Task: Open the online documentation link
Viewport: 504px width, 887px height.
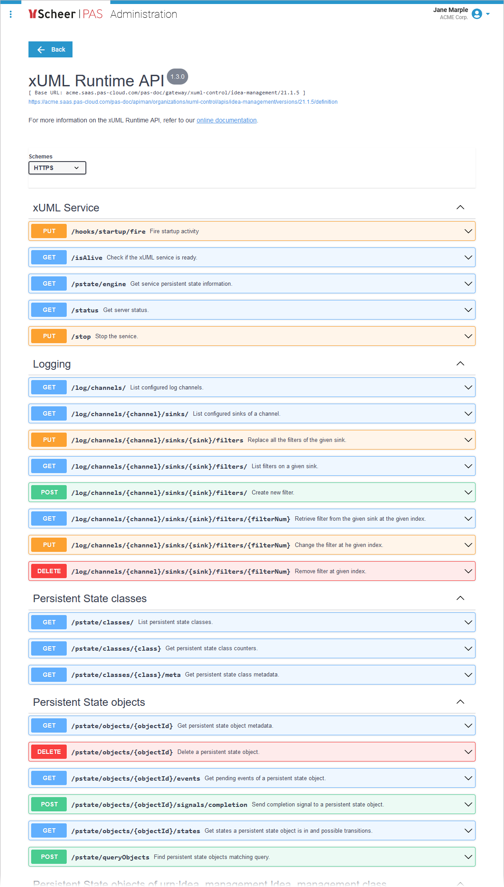Action: [226, 120]
